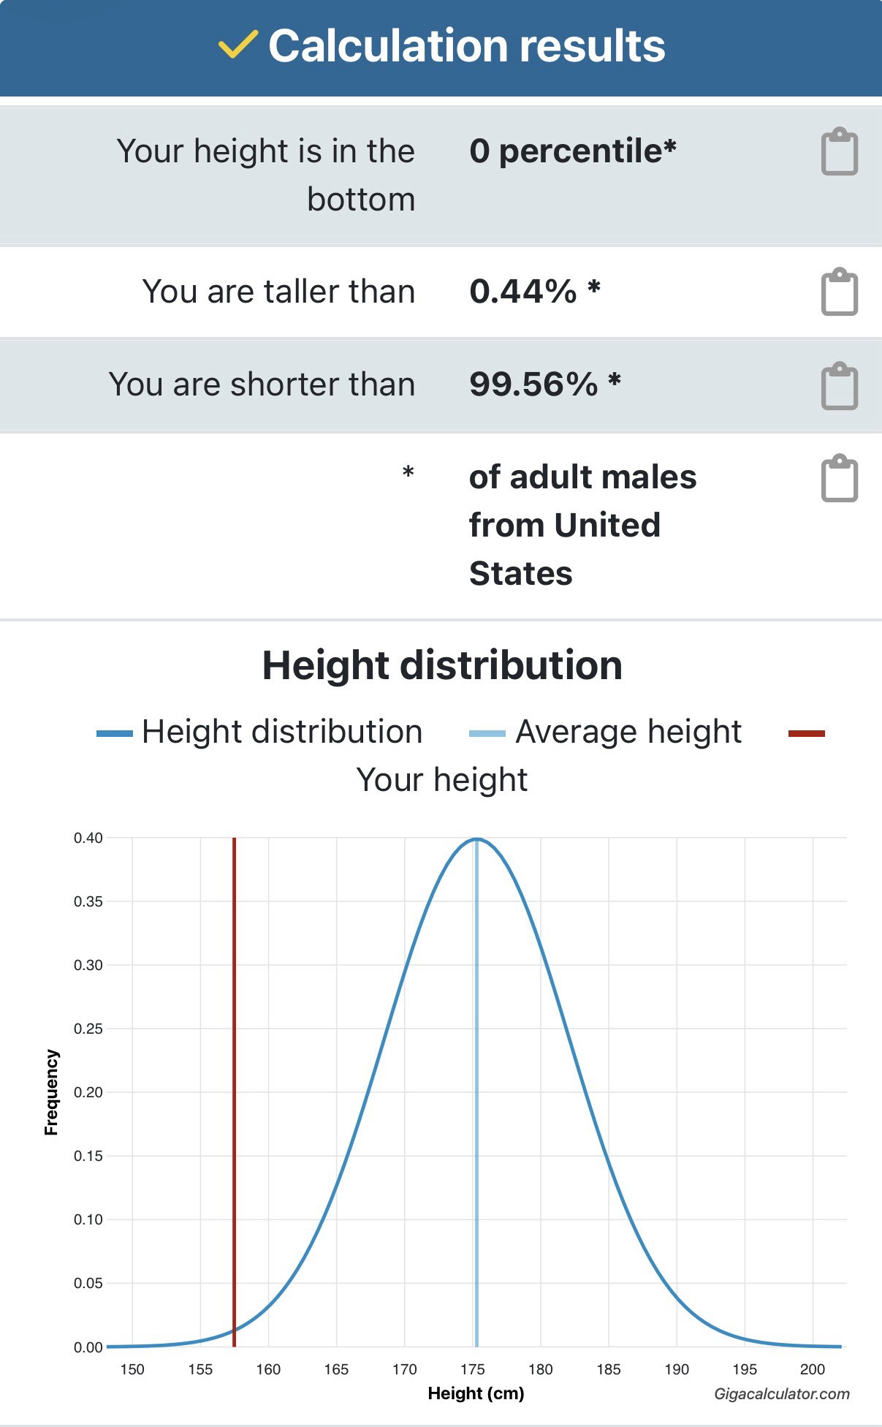Copy the 'taller than' 0.44% value
Image resolution: width=882 pixels, height=1427 pixels.
(839, 292)
